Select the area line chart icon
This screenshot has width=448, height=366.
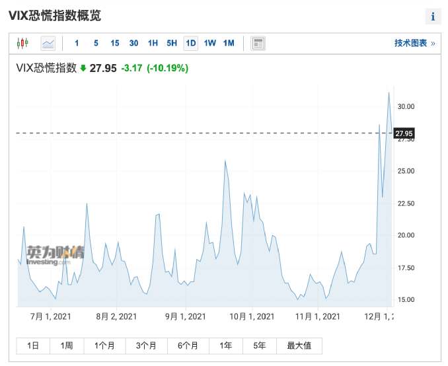click(48, 44)
